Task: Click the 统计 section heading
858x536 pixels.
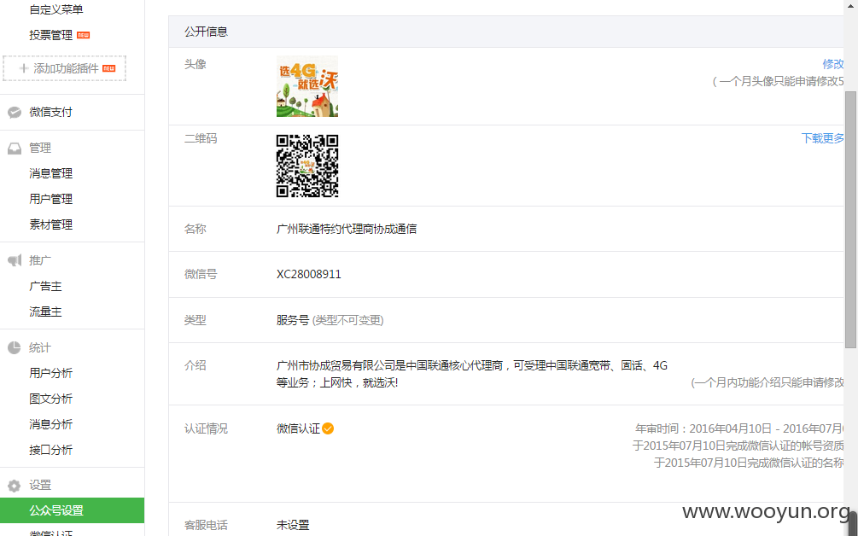Action: 40,348
